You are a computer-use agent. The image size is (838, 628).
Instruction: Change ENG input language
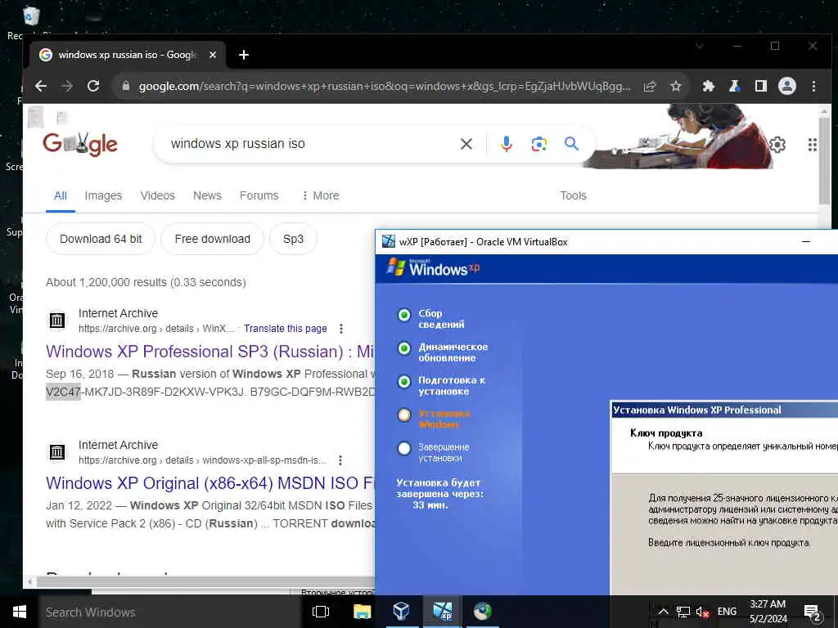coord(727,612)
